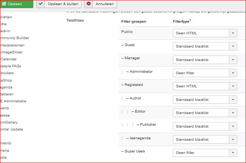
Task: Open the Freestyle FAQs sidebar item
Action: point(11,66)
